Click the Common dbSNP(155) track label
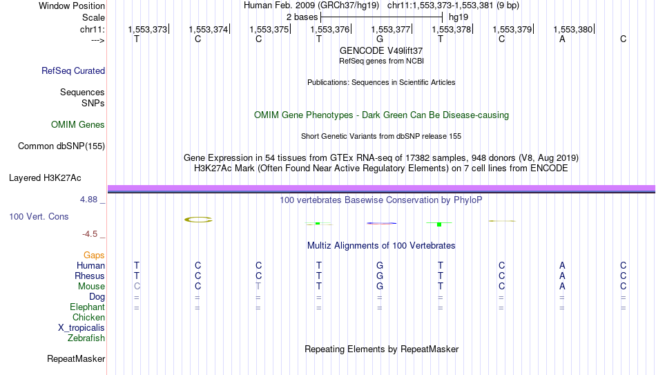Screen dimensions: 656x375 coord(61,146)
